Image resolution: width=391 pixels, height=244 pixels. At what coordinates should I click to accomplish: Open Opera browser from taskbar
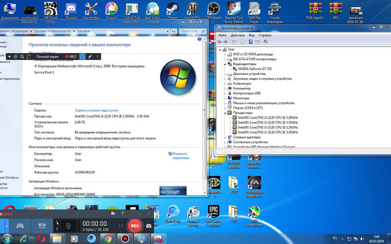[41, 239]
